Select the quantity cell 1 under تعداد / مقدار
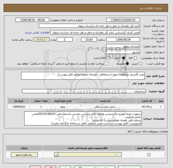Viewport: 173px width, 168px height. click(x=41, y=107)
